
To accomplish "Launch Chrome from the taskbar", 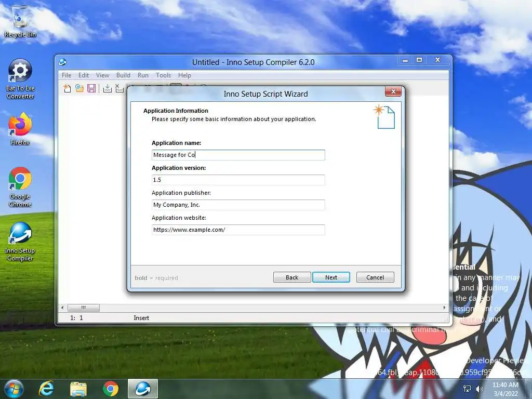I will [x=110, y=389].
